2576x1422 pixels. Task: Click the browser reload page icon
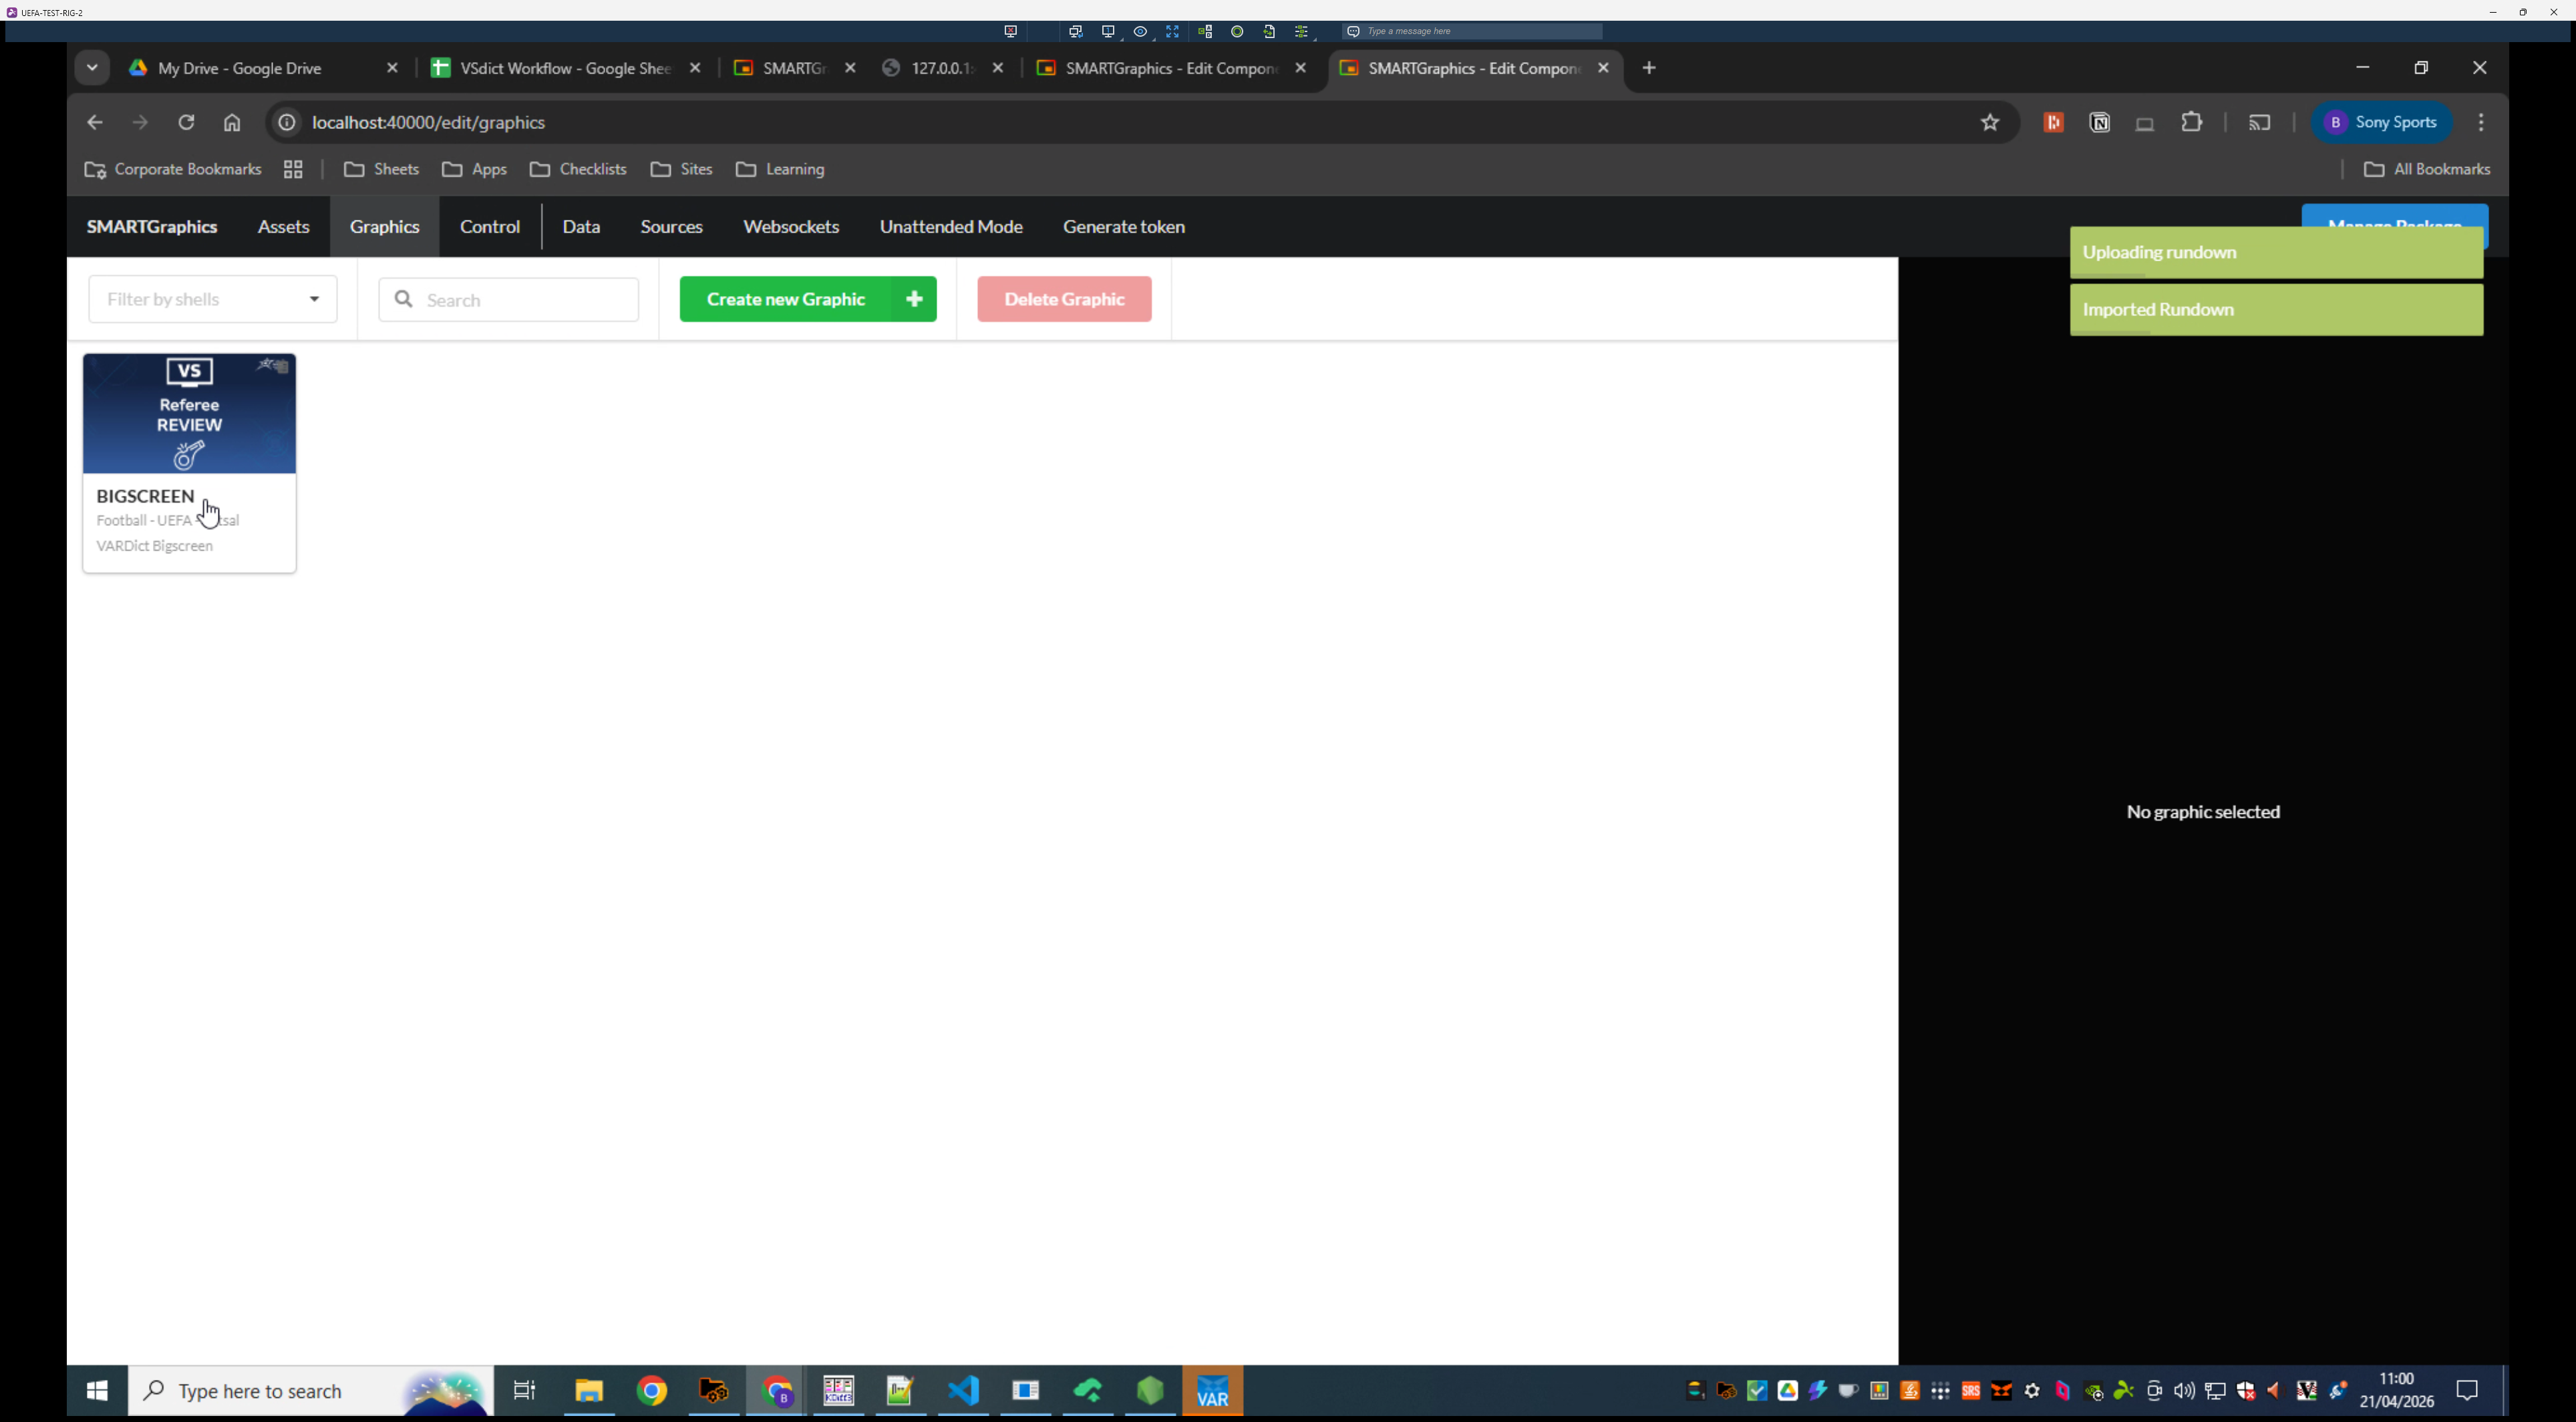[x=186, y=122]
